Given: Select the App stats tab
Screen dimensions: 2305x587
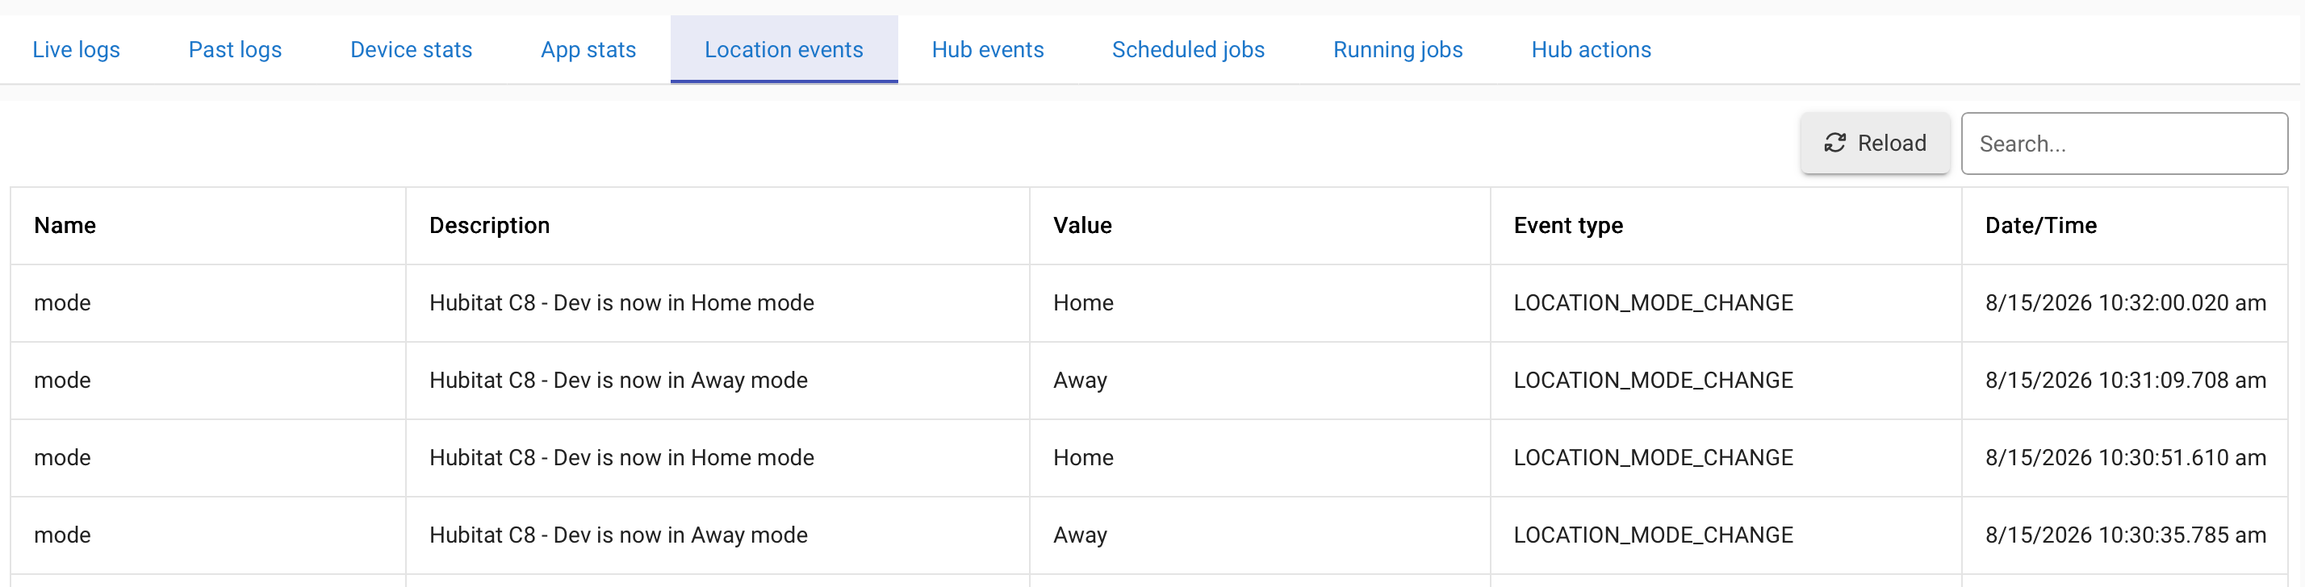Looking at the screenshot, I should pyautogui.click(x=588, y=50).
